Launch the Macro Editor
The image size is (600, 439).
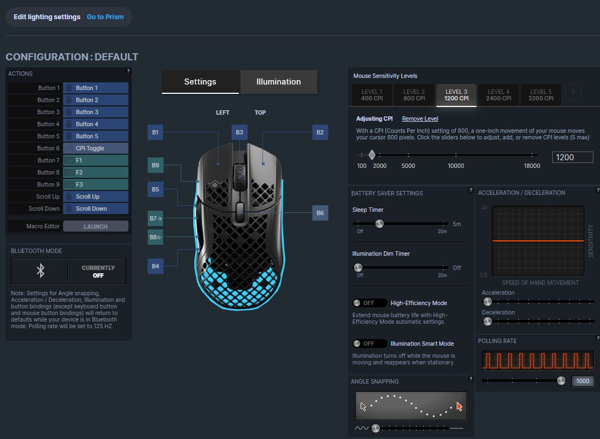(96, 226)
